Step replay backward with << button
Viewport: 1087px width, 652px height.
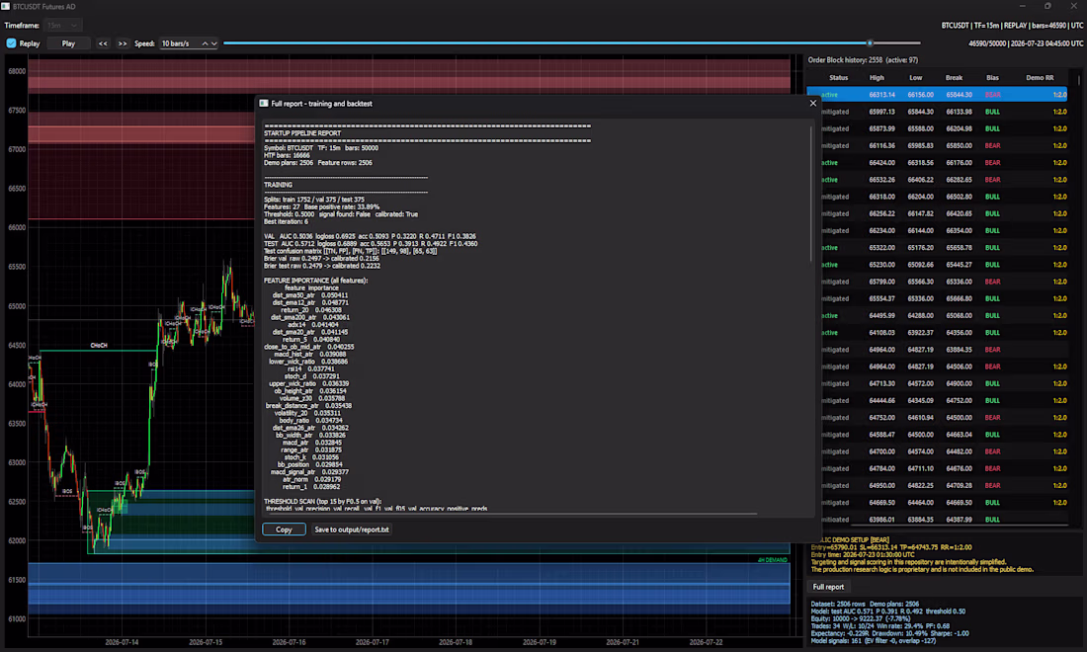103,42
